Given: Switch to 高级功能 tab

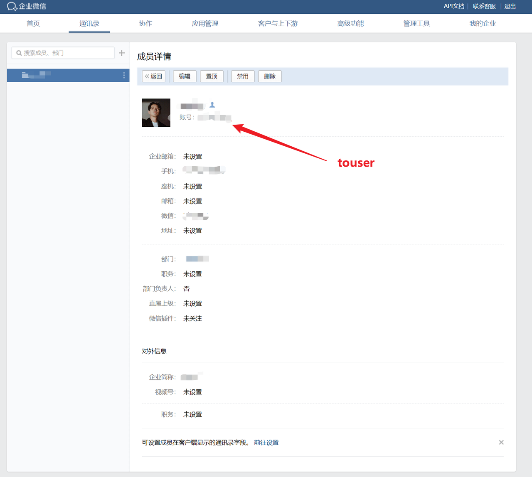Looking at the screenshot, I should [350, 24].
